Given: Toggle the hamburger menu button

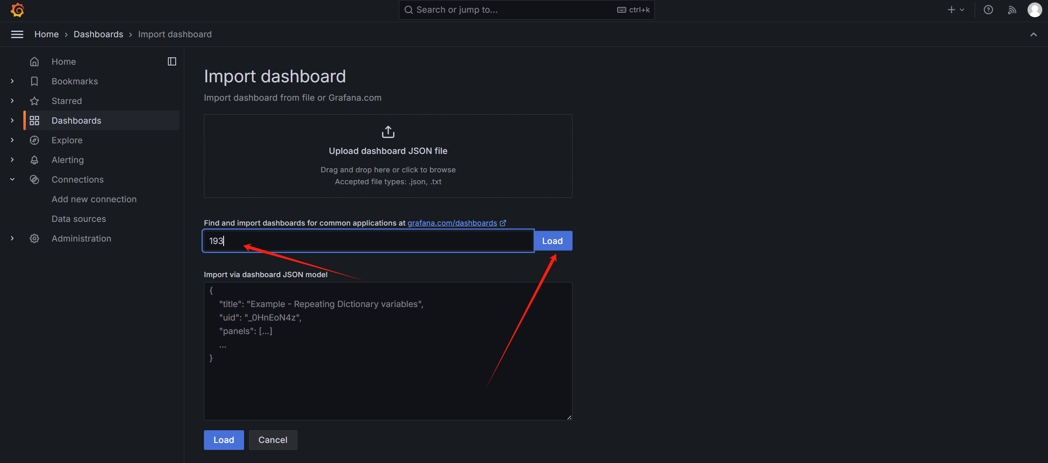Looking at the screenshot, I should click(x=17, y=34).
